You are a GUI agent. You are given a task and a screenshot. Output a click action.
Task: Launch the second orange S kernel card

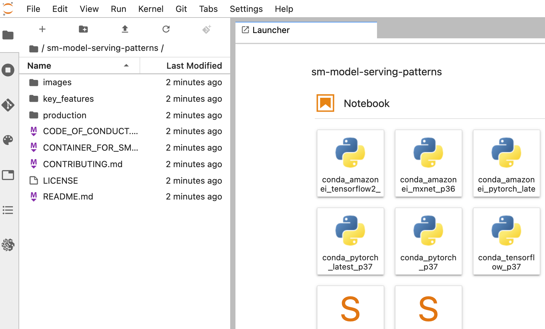[429, 308]
